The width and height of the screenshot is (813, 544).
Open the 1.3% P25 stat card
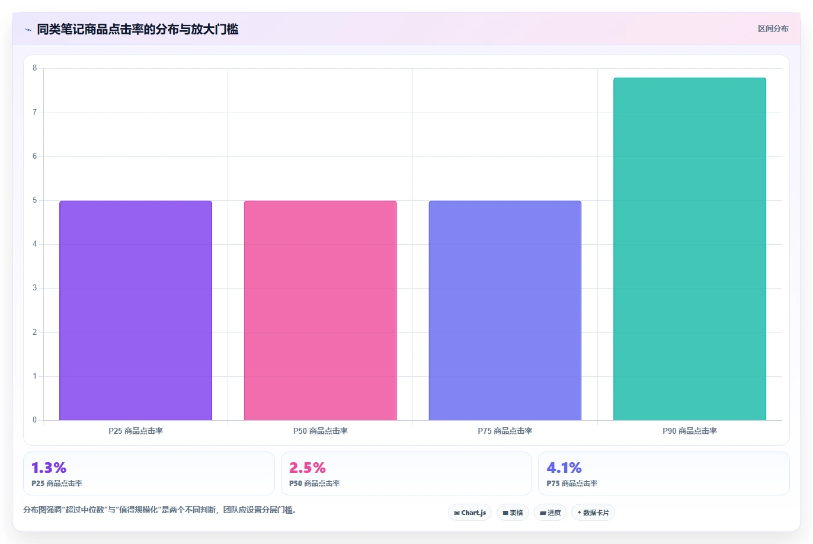click(149, 473)
